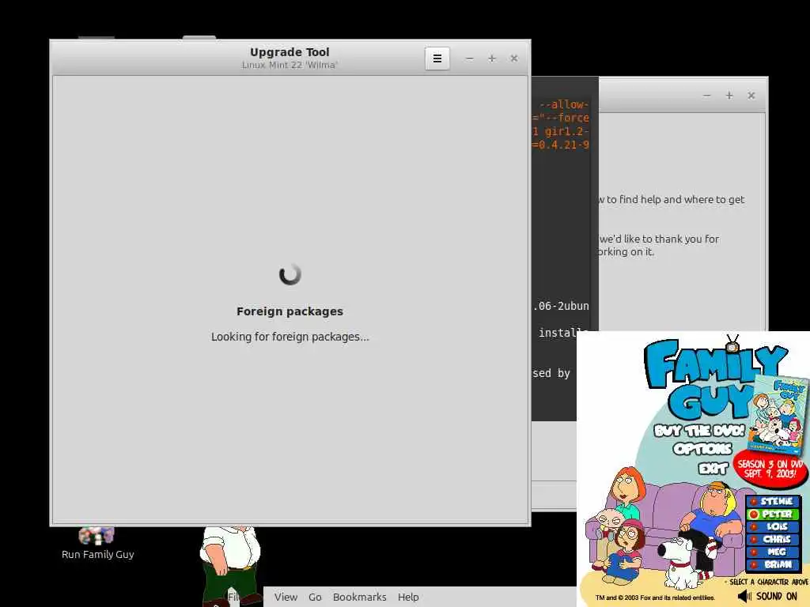Close the Upgrade Tool window
The width and height of the screenshot is (810, 607).
[x=514, y=58]
